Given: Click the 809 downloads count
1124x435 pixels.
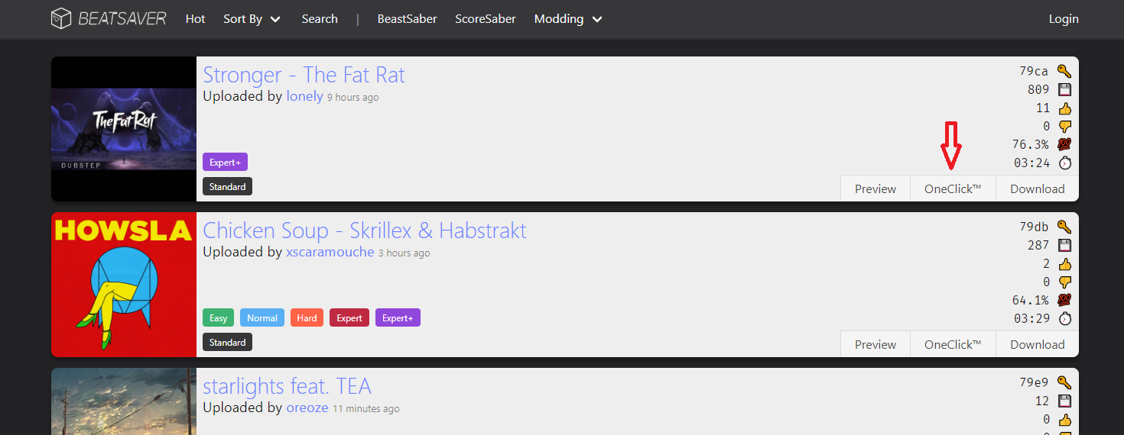Looking at the screenshot, I should coord(1038,89).
